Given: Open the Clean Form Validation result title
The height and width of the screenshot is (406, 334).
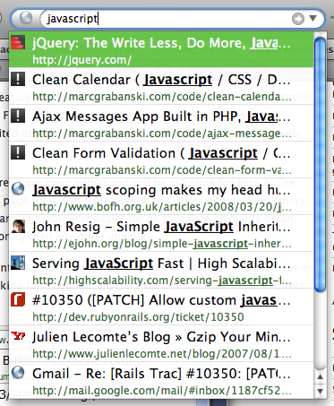Looking at the screenshot, I should (x=161, y=153).
